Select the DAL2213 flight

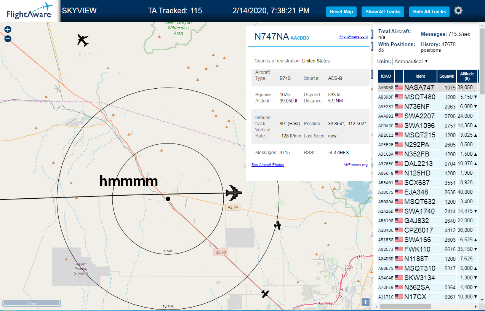[x=427, y=164]
